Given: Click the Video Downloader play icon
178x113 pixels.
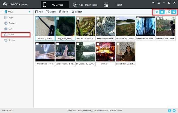Looking at the screenshot, I should (x=75, y=5).
